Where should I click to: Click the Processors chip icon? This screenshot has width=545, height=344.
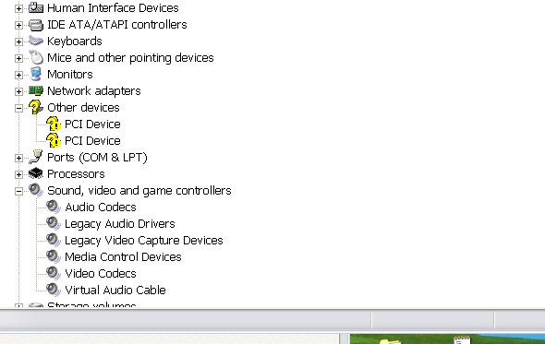click(x=36, y=173)
